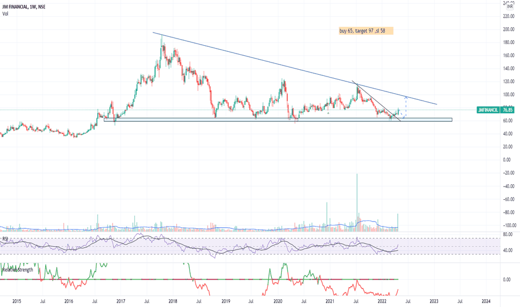Click the 2022 time axis label

coord(382,301)
